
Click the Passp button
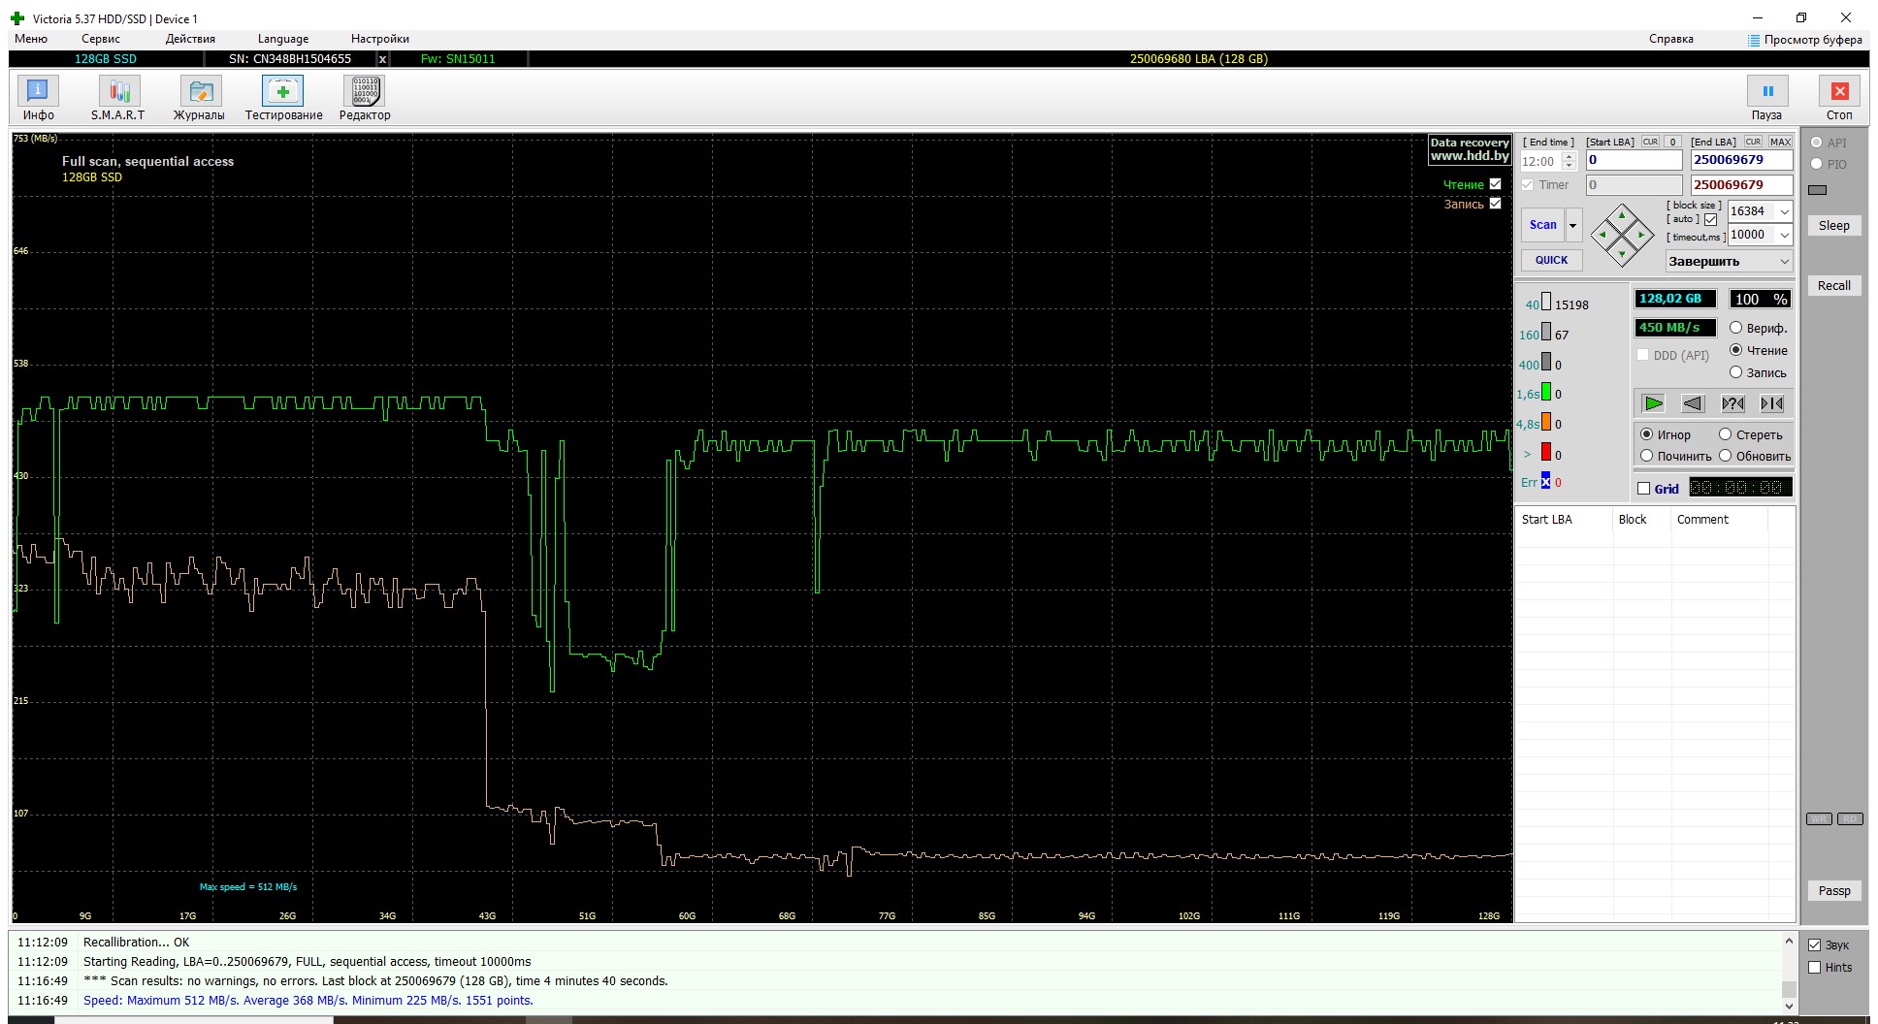pyautogui.click(x=1834, y=891)
